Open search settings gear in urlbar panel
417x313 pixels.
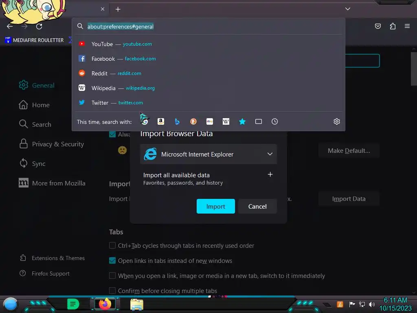point(337,121)
